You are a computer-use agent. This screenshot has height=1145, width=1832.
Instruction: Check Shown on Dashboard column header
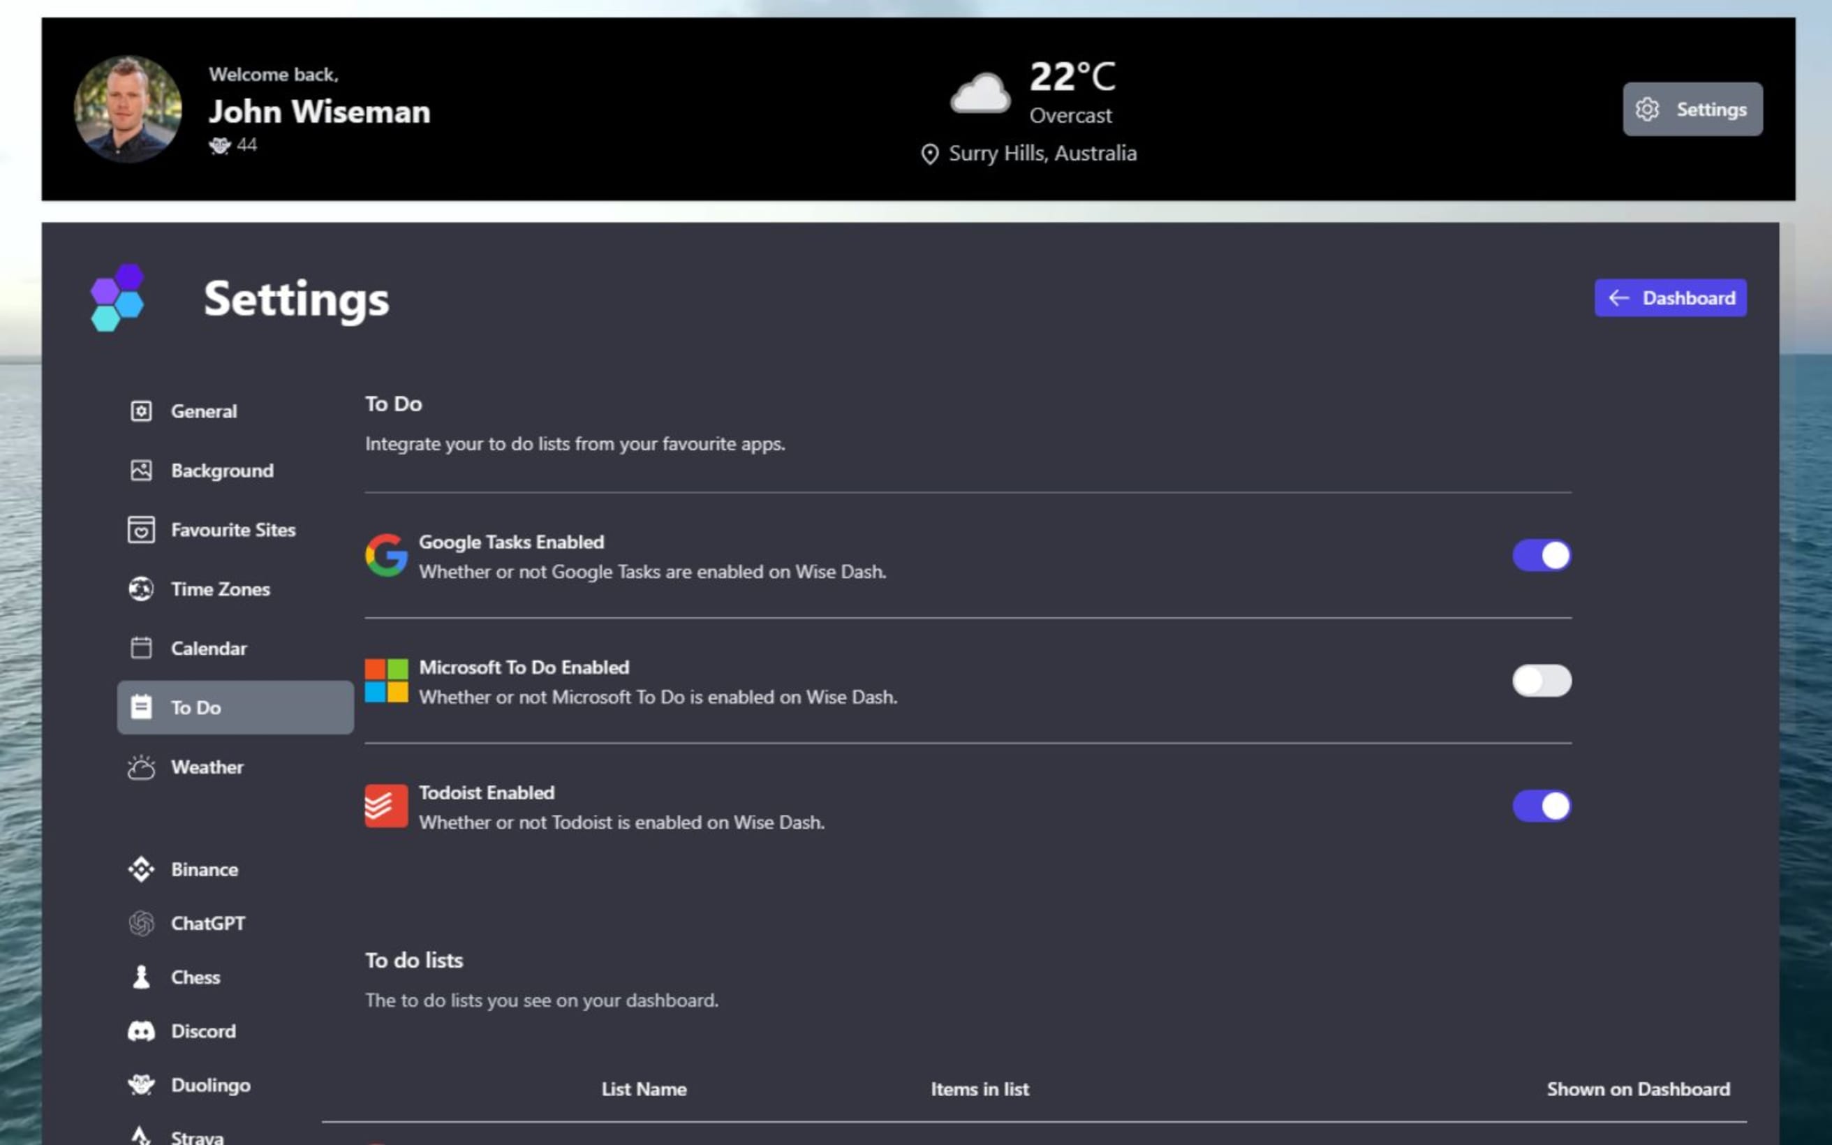[x=1638, y=1088]
